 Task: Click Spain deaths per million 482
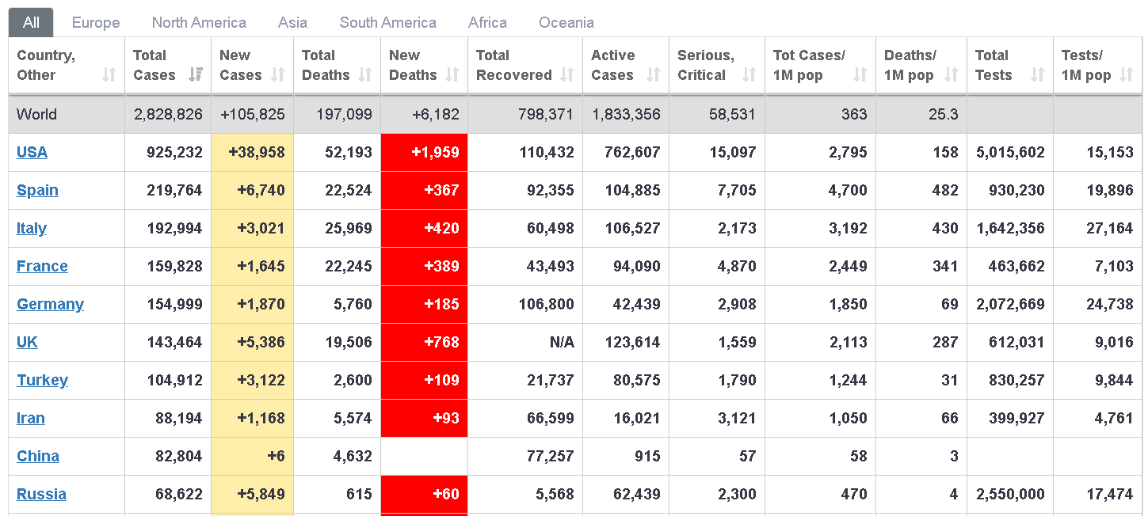point(945,190)
